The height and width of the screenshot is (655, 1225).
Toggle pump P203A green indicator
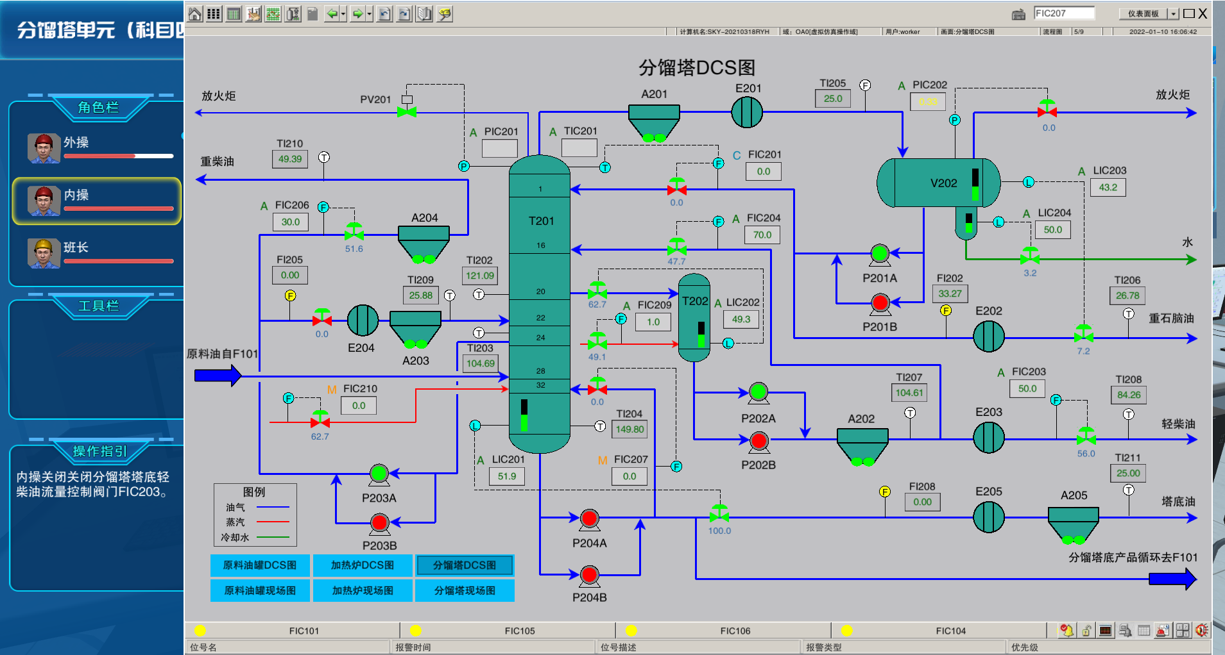[379, 474]
